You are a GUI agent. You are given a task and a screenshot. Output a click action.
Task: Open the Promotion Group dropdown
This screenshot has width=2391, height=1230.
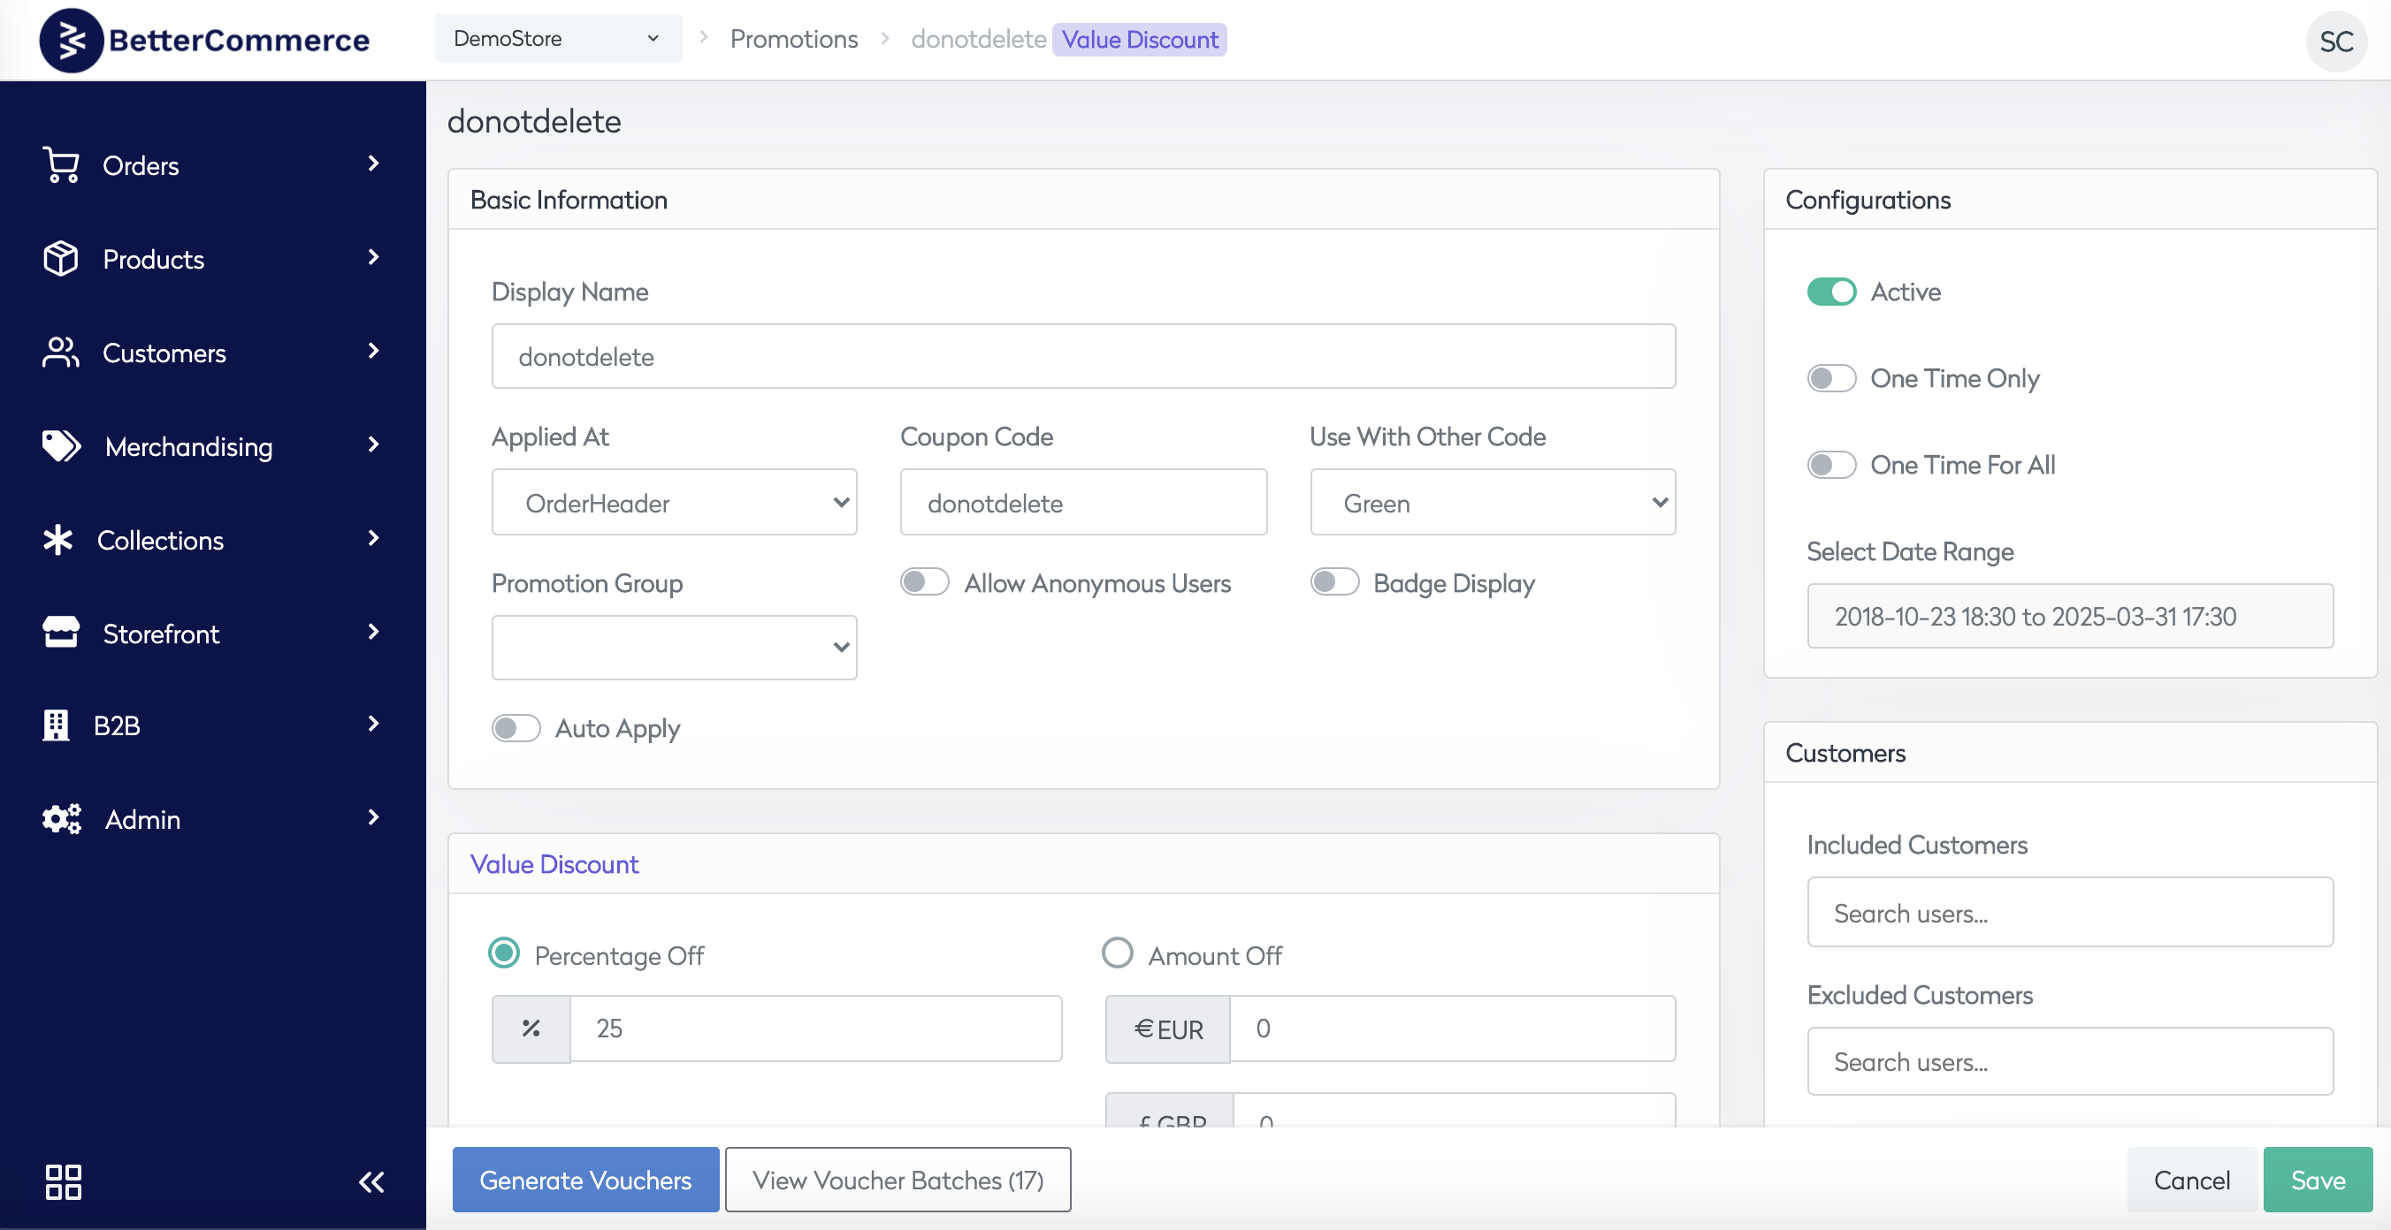pyautogui.click(x=675, y=648)
